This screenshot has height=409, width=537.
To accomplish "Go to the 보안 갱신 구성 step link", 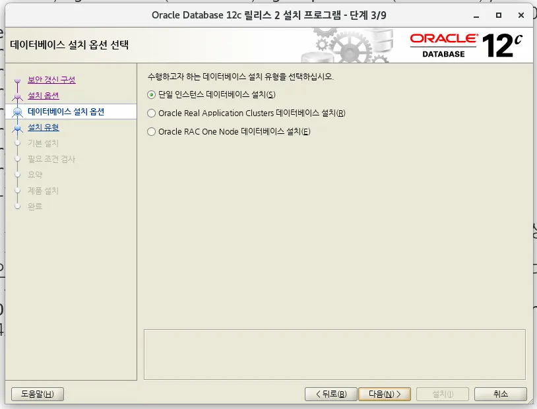I will [51, 80].
